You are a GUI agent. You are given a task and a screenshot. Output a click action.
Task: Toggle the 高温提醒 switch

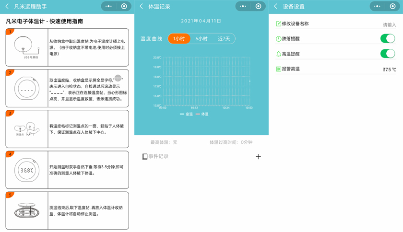(x=388, y=54)
